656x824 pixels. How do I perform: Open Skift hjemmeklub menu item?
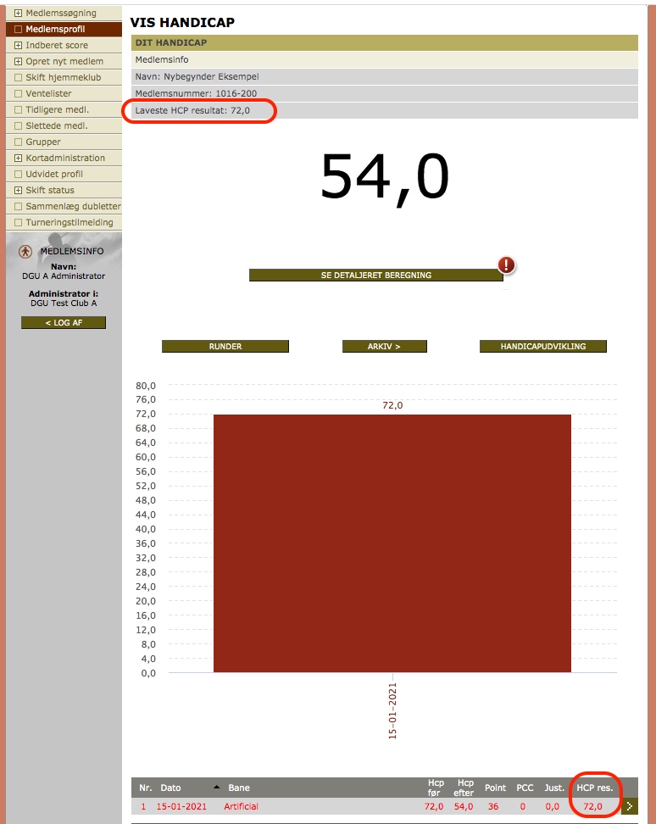[x=63, y=77]
